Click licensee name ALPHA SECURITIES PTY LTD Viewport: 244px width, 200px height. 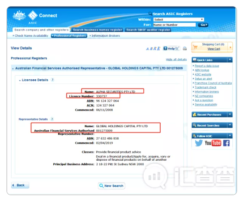coord(116,92)
